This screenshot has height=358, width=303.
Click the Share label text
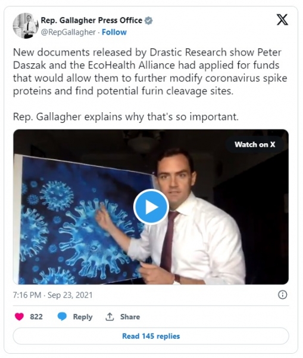pyautogui.click(x=130, y=317)
